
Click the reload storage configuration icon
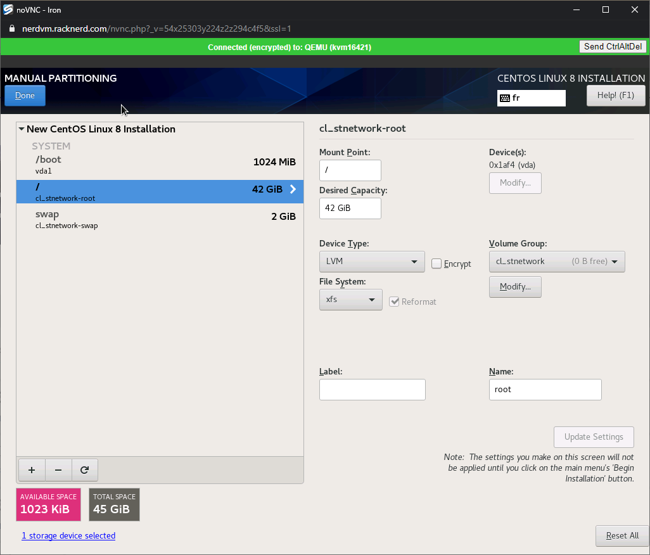click(84, 470)
